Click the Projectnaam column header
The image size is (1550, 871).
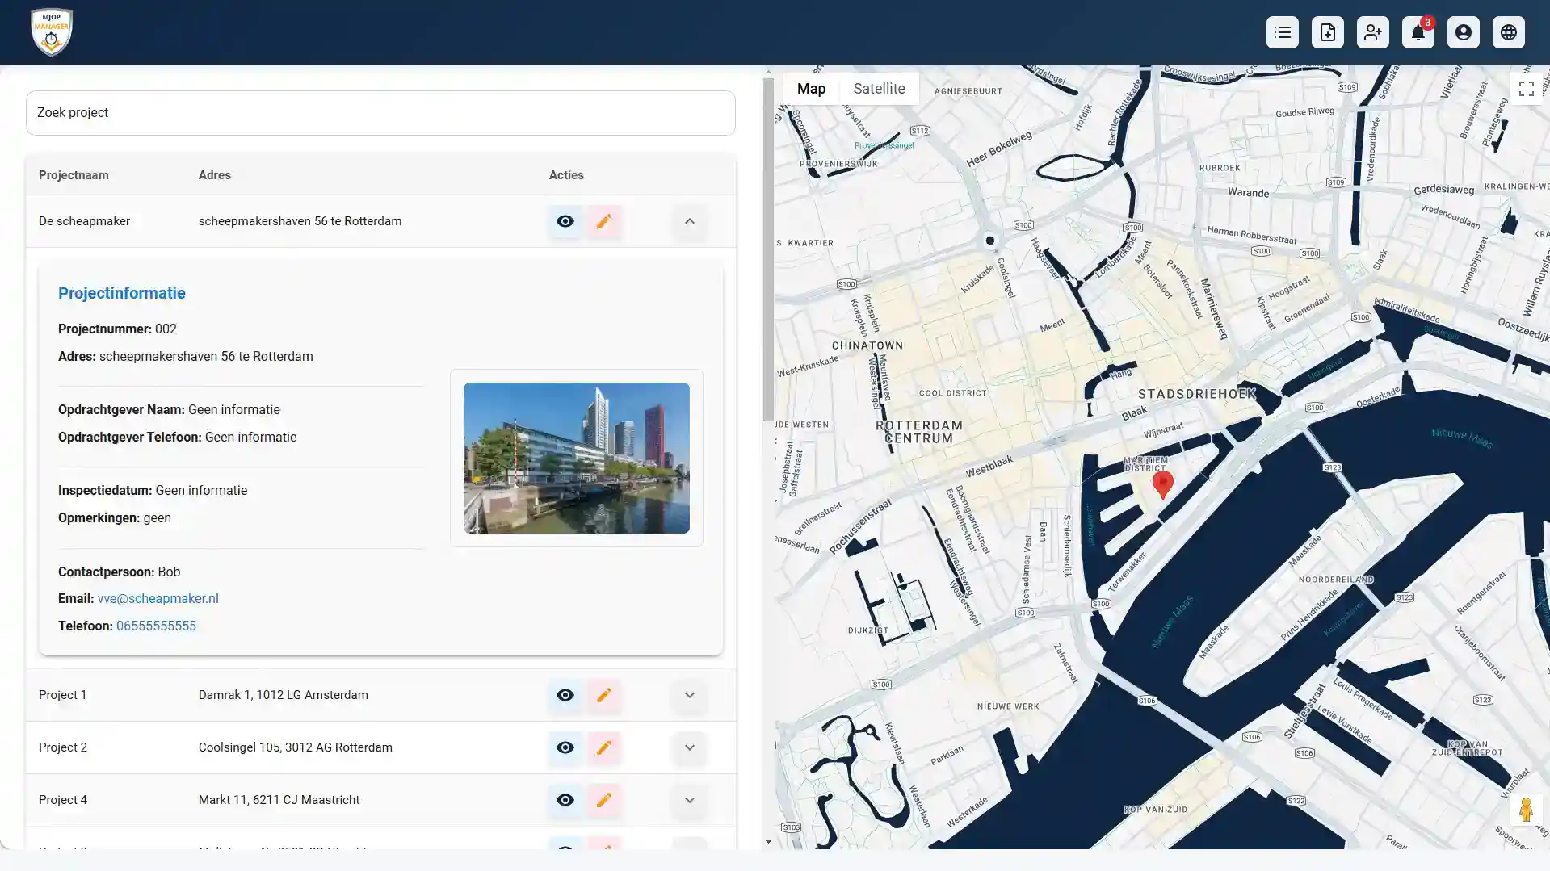tap(74, 175)
